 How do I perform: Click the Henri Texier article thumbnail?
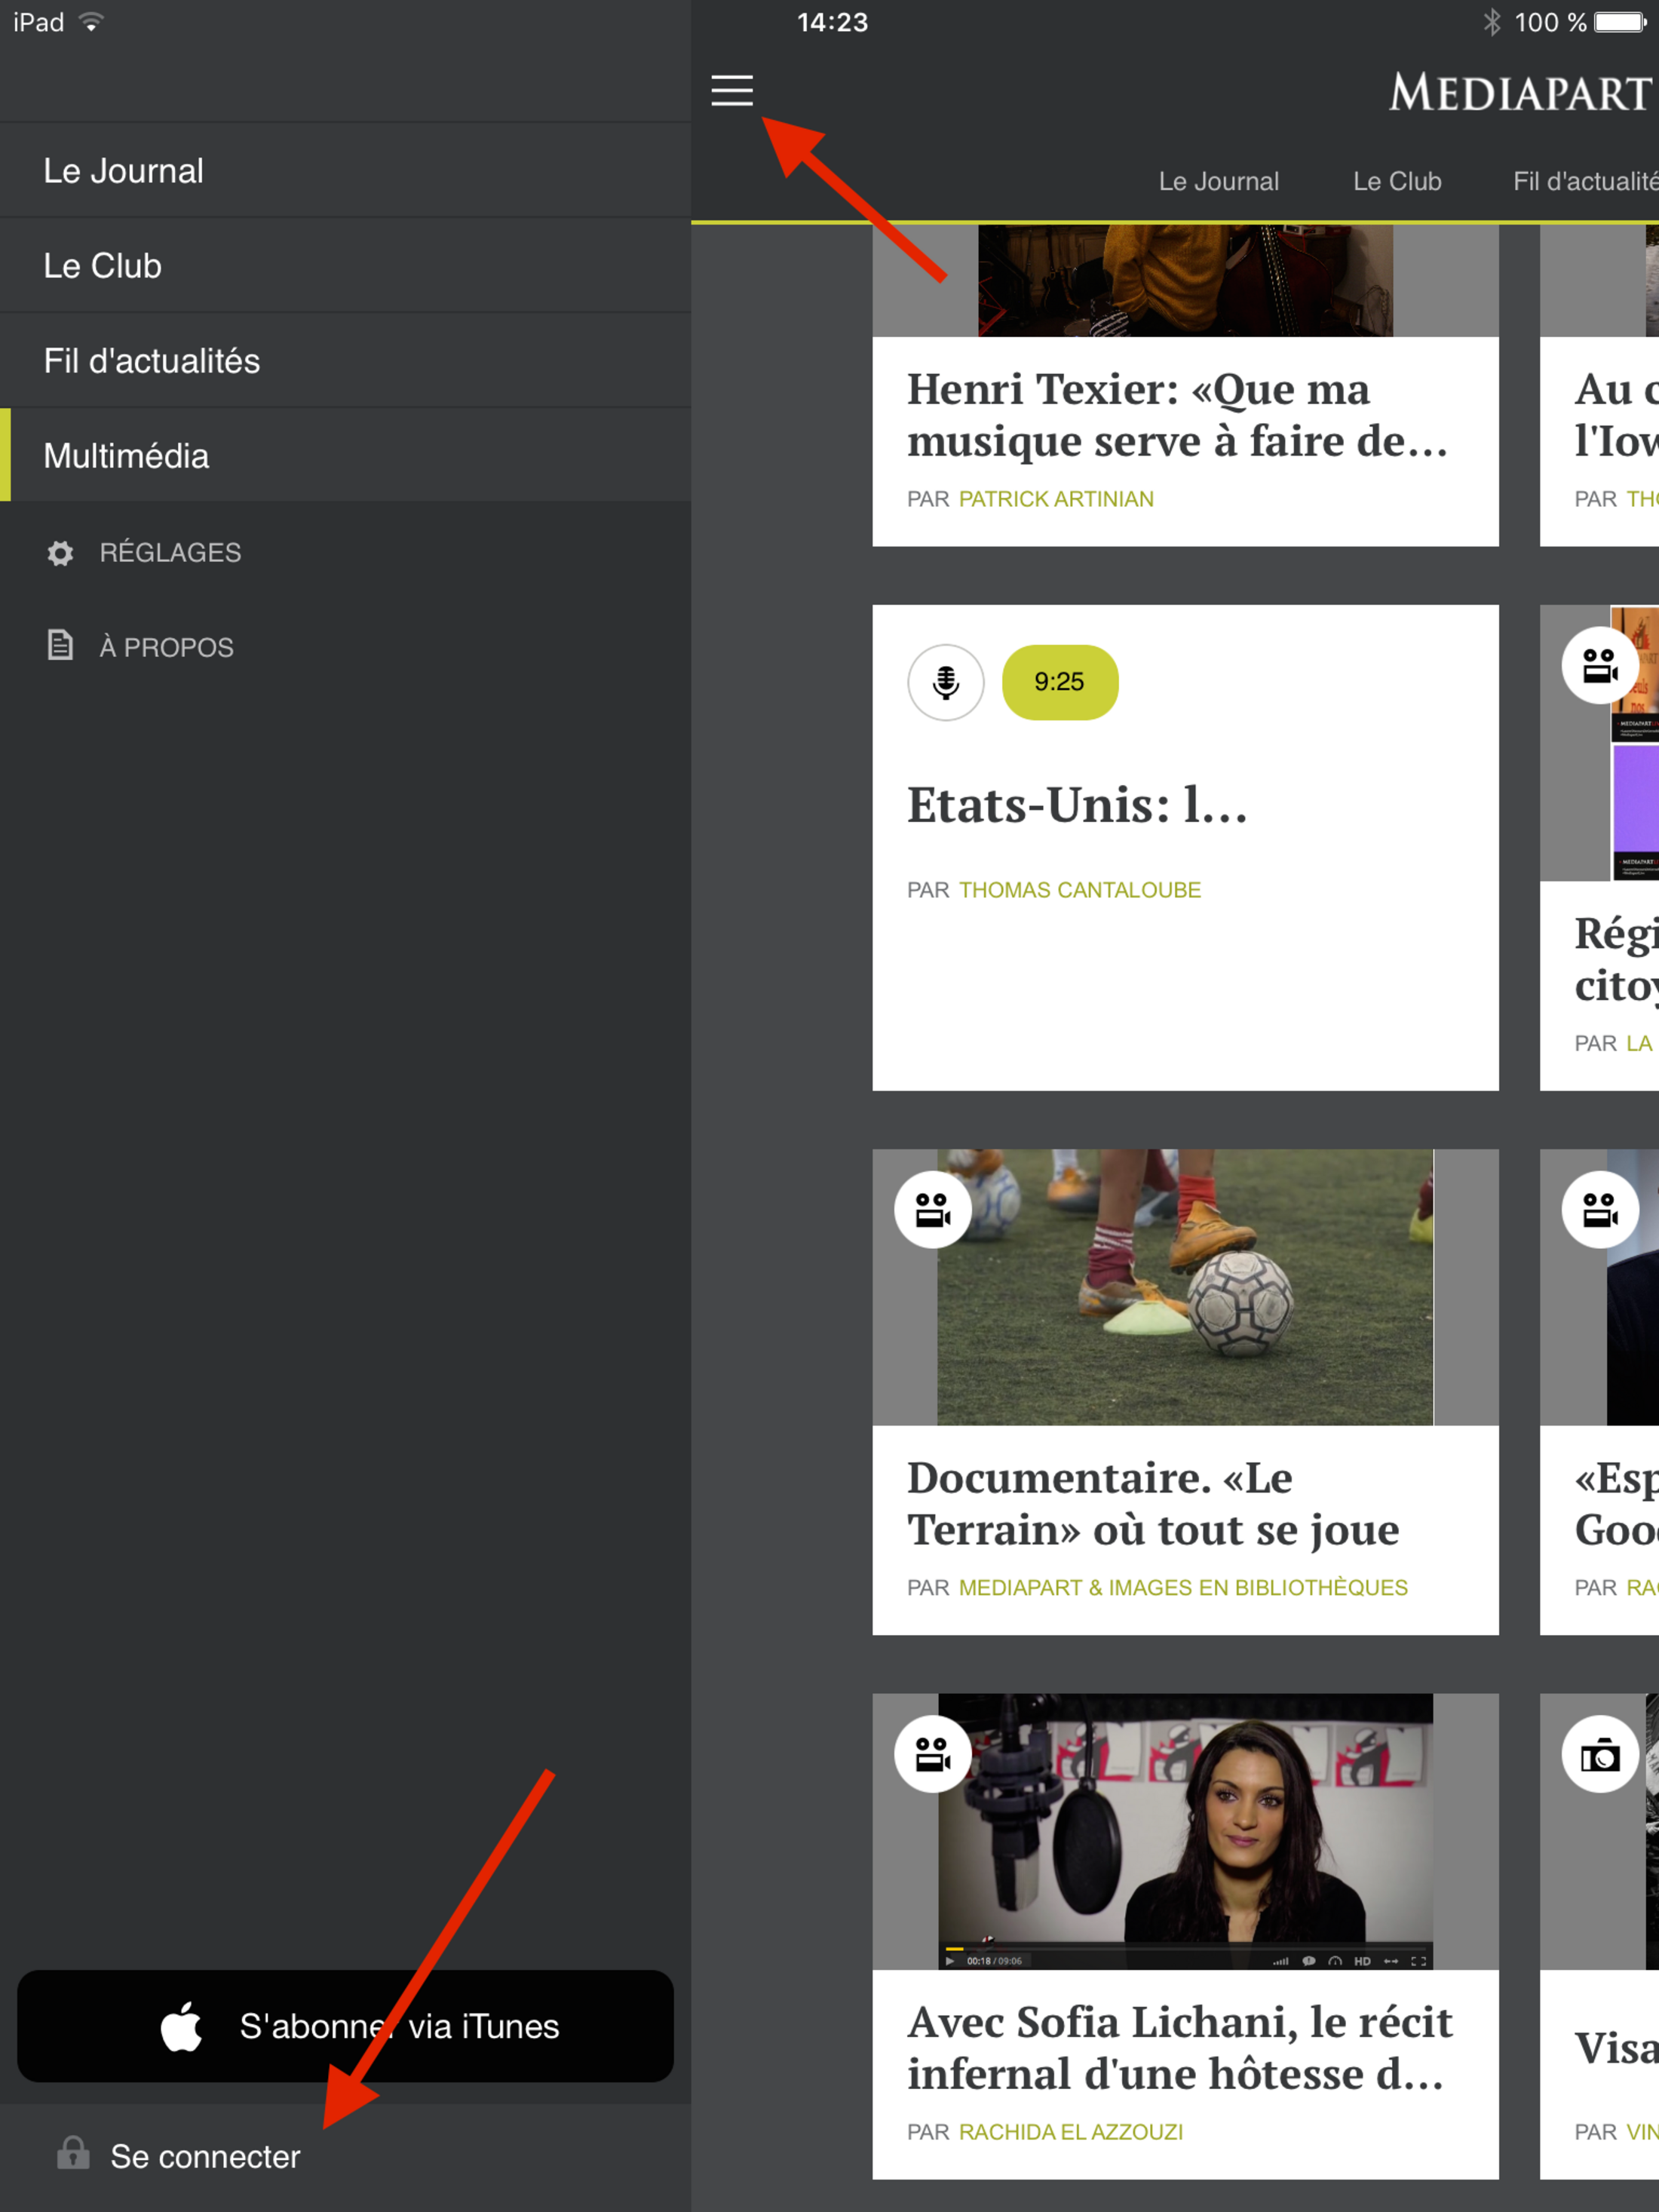[1185, 281]
